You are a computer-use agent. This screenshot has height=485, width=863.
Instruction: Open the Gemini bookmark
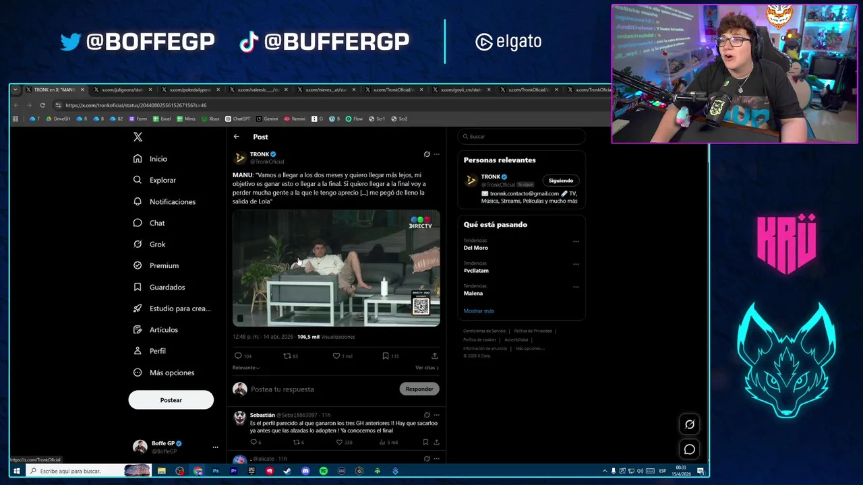point(267,119)
